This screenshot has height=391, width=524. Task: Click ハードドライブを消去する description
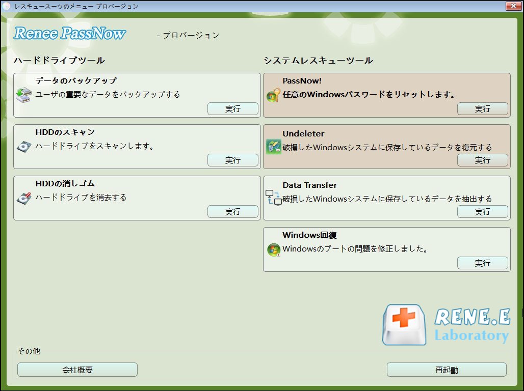point(81,198)
